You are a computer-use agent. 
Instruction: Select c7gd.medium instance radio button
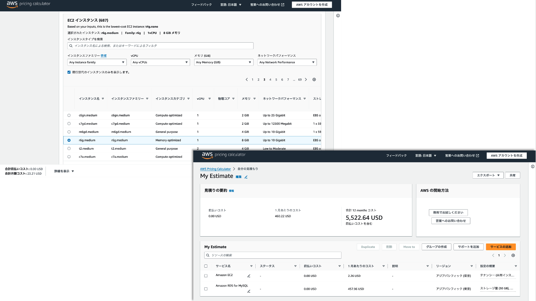pos(69,124)
